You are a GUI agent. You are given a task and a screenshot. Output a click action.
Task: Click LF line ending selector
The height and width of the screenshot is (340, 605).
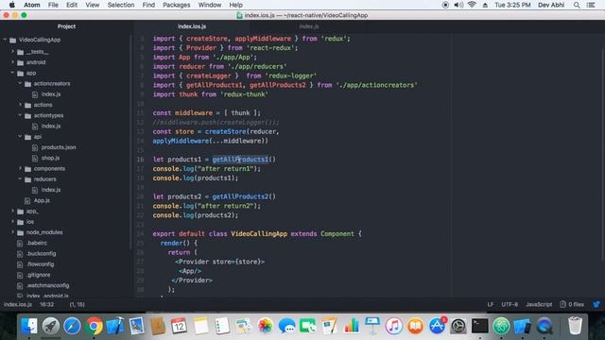(x=491, y=304)
